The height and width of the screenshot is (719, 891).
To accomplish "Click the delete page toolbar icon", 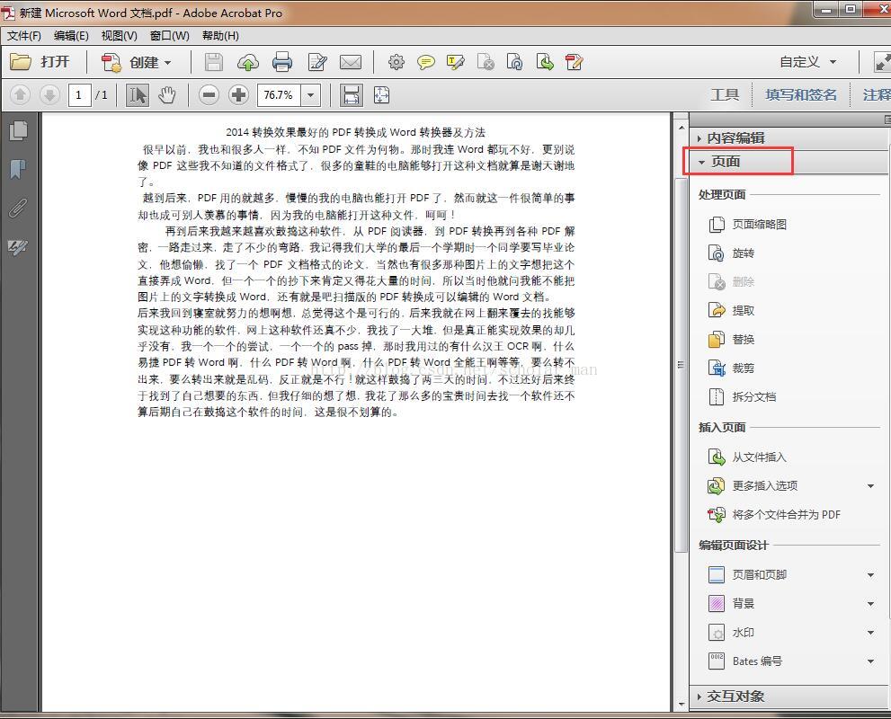I will click(486, 62).
